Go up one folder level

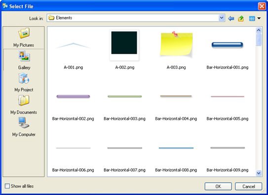(241, 18)
